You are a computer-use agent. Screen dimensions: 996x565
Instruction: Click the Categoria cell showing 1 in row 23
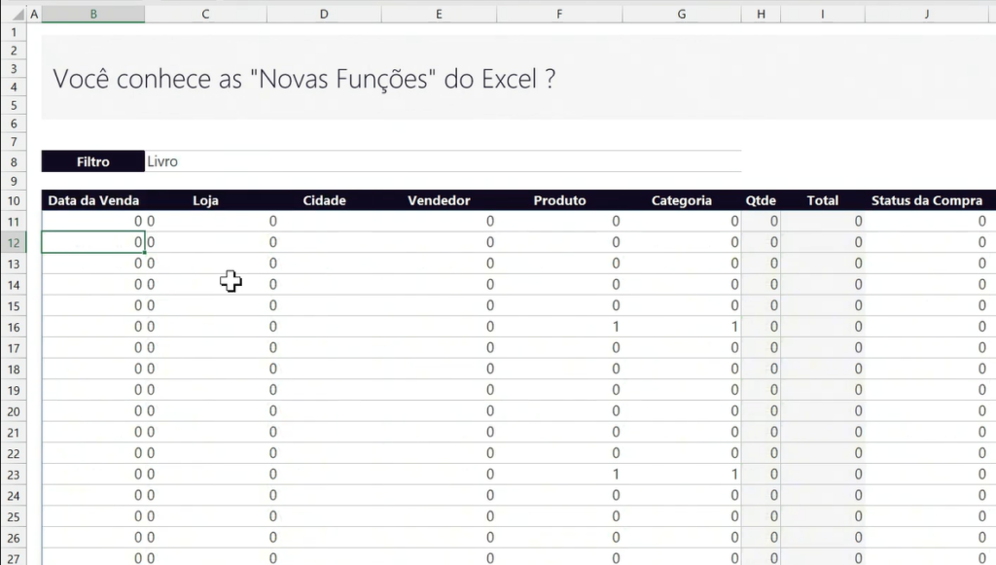click(681, 475)
